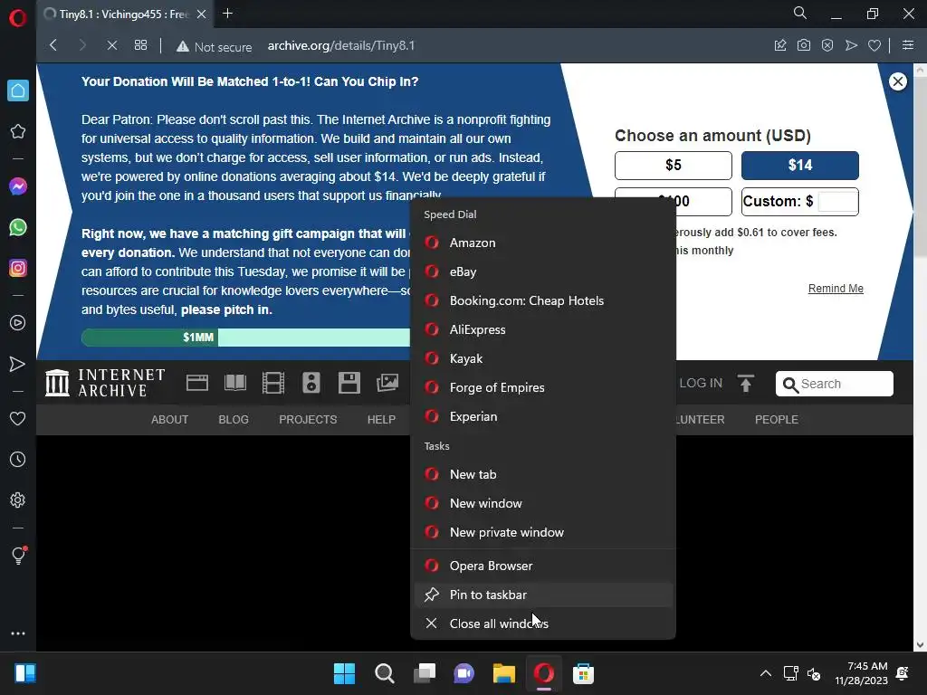Open eBay from Speed Dial list

click(x=543, y=271)
